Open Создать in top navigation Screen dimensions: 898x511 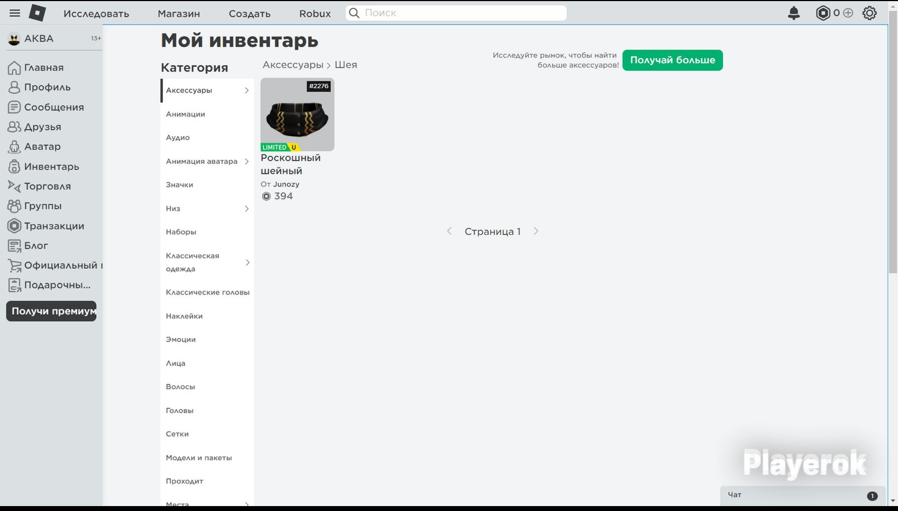[250, 14]
